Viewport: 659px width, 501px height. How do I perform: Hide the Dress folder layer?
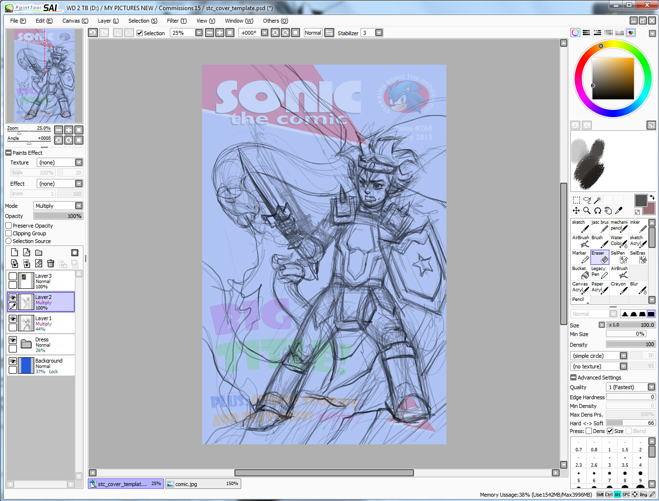[x=13, y=340]
